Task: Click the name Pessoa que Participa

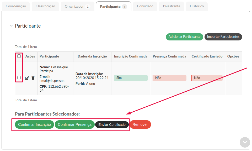Action: click(54, 69)
